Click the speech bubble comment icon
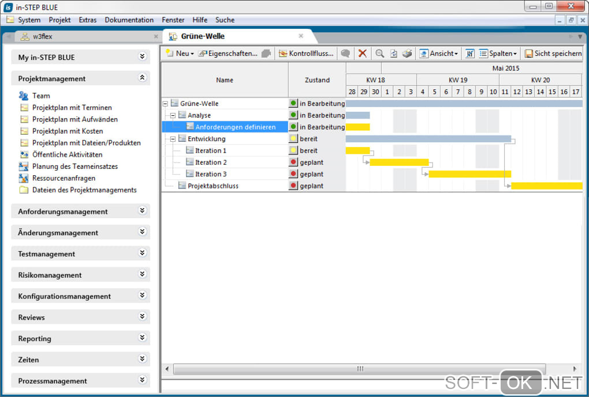 [x=345, y=54]
